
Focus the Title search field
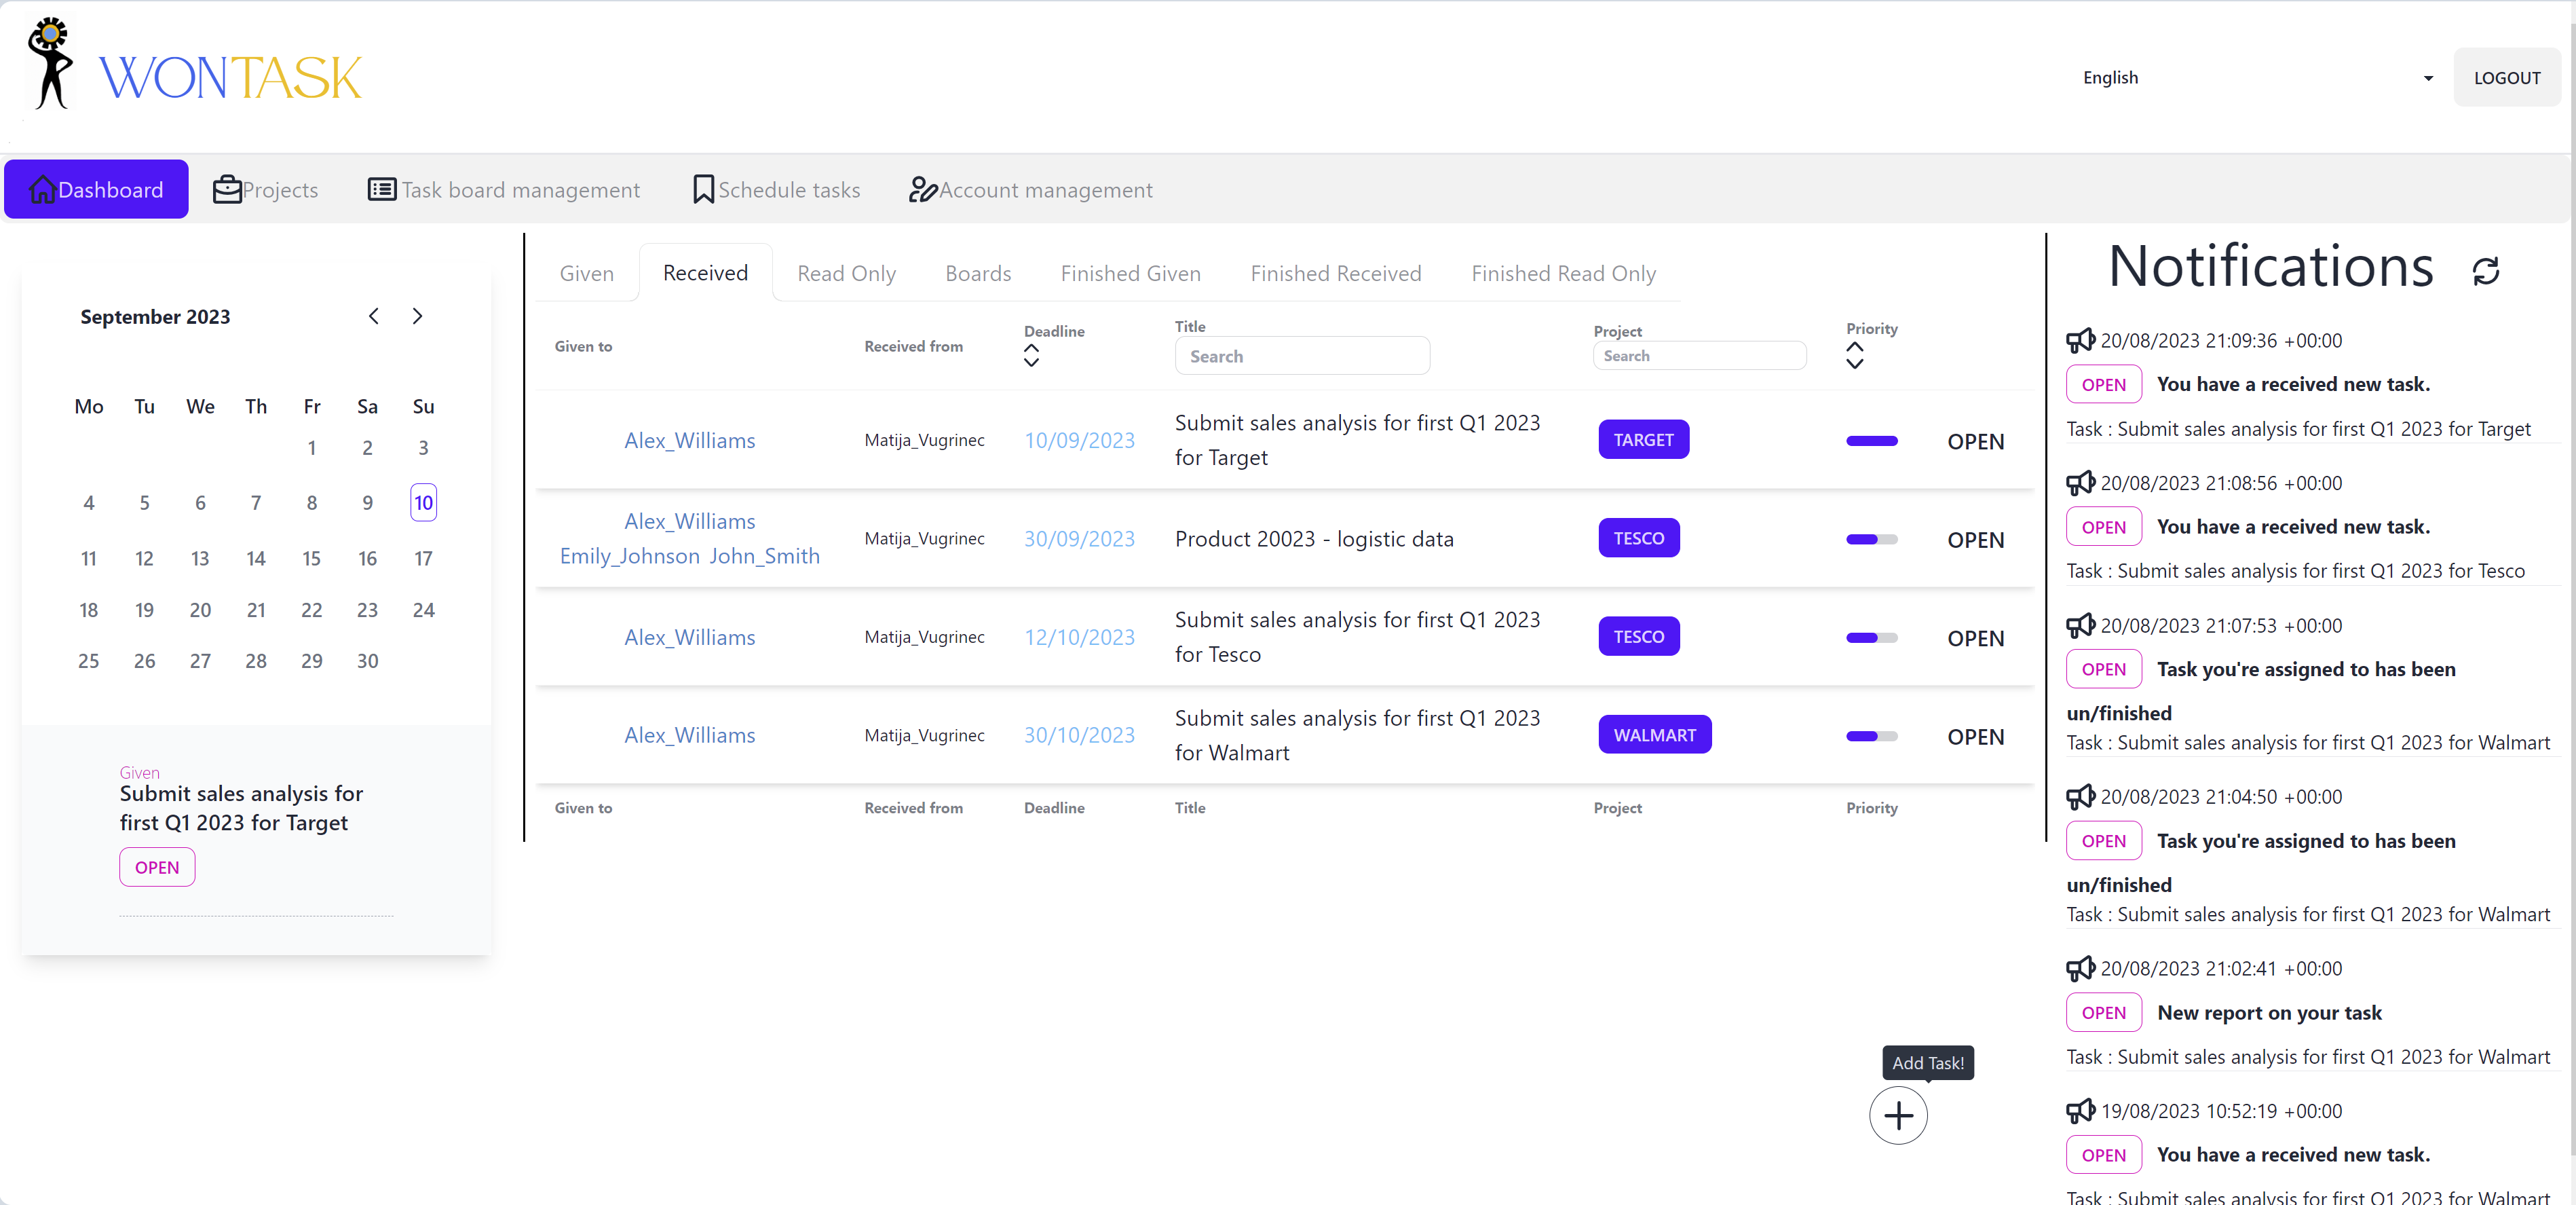[1301, 355]
